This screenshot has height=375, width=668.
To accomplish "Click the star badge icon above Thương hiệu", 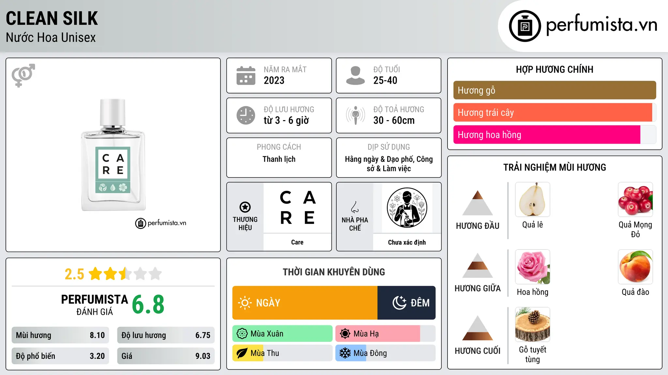I will pos(245,207).
